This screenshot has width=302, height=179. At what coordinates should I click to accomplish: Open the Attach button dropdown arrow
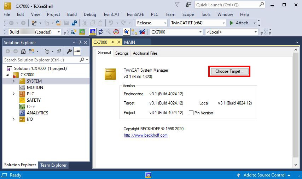(255, 23)
